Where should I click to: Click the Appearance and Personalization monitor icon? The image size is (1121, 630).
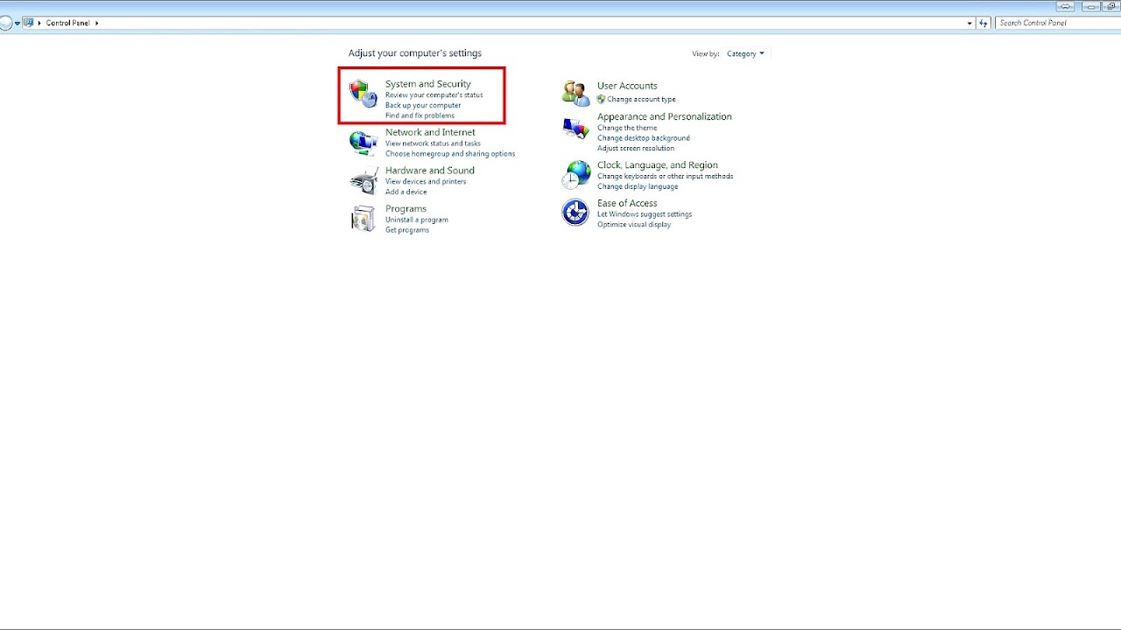[575, 129]
